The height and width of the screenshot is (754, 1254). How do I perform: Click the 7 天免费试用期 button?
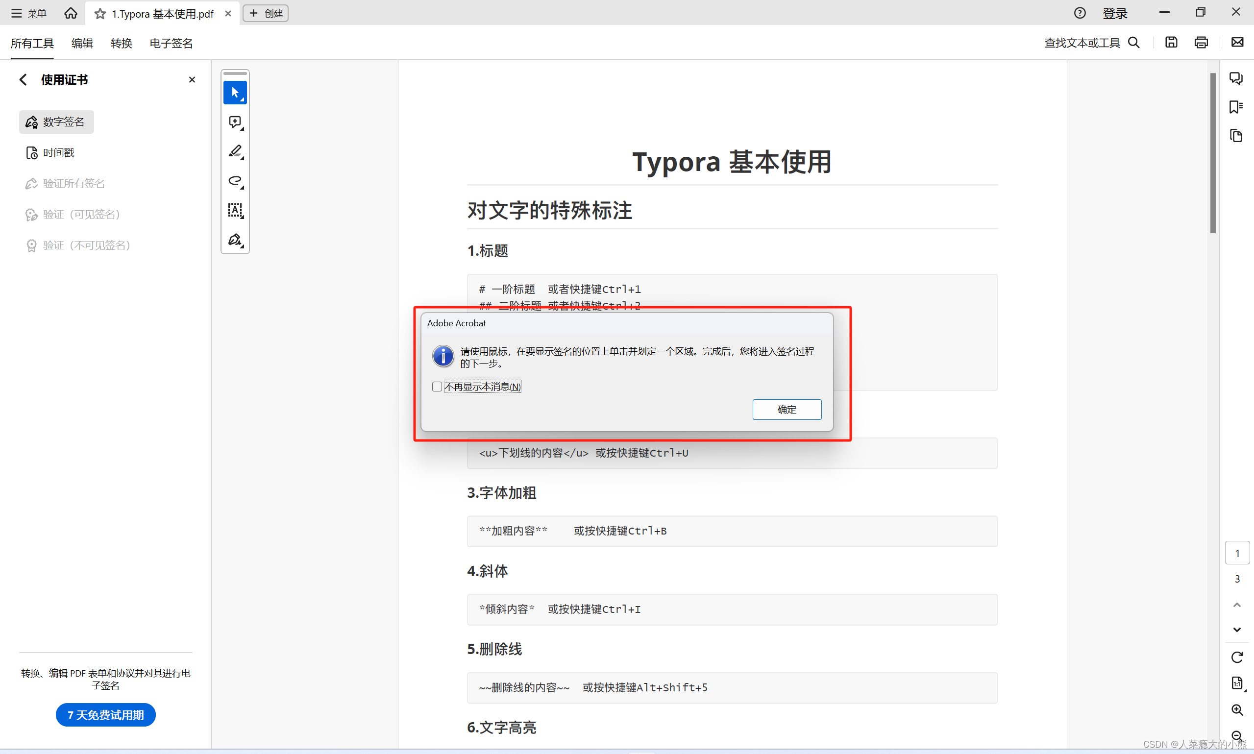105,715
